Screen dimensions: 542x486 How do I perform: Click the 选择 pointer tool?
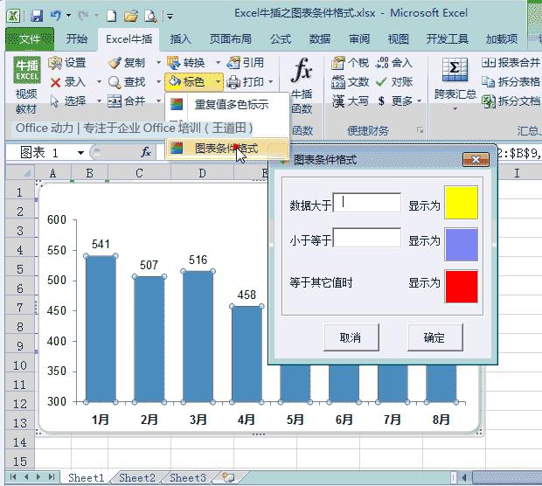(68, 101)
